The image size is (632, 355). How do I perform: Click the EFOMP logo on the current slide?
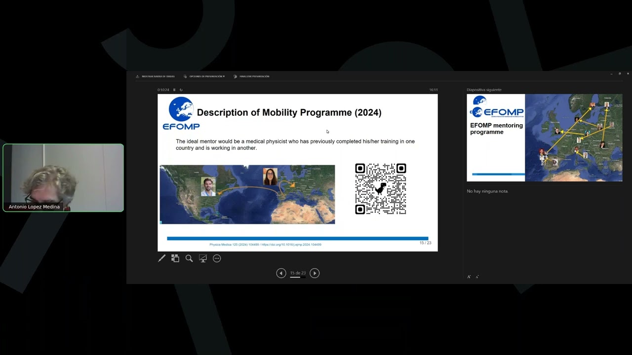(181, 114)
